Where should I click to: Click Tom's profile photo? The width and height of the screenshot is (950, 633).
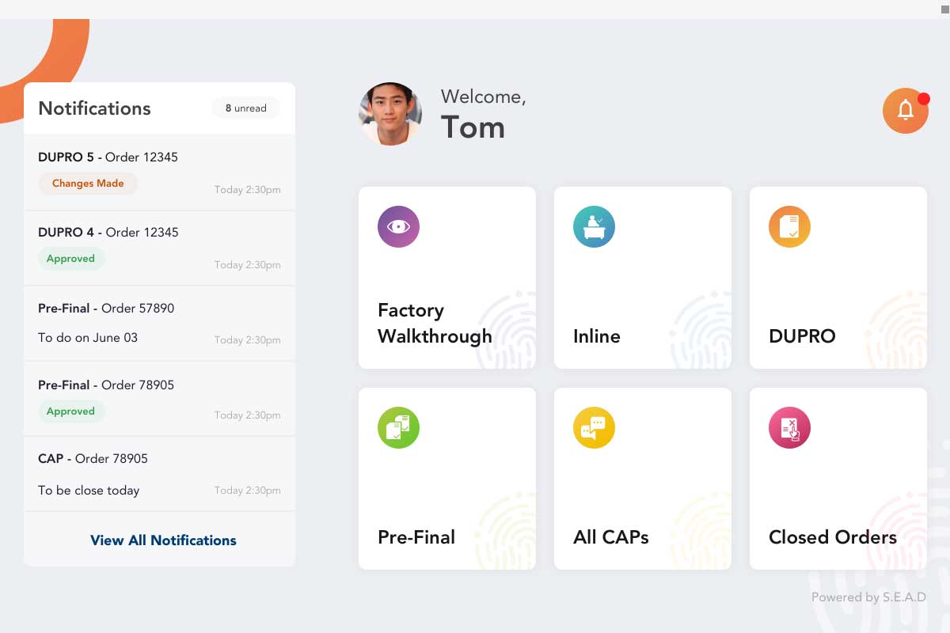click(x=390, y=114)
